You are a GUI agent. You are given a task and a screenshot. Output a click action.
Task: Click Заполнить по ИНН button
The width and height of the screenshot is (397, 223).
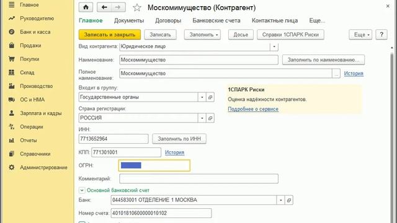(179, 139)
